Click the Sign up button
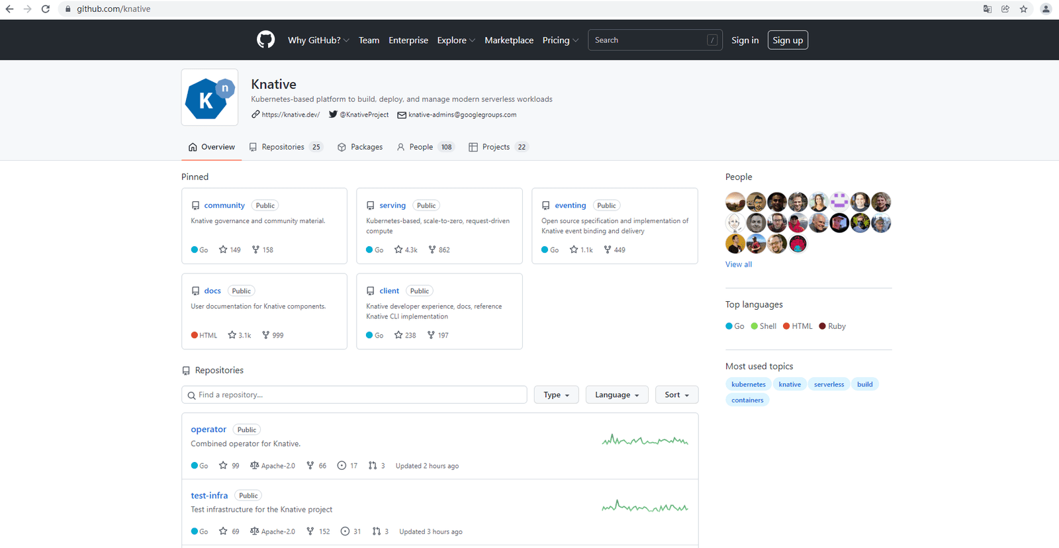The image size is (1059, 548). tap(788, 40)
